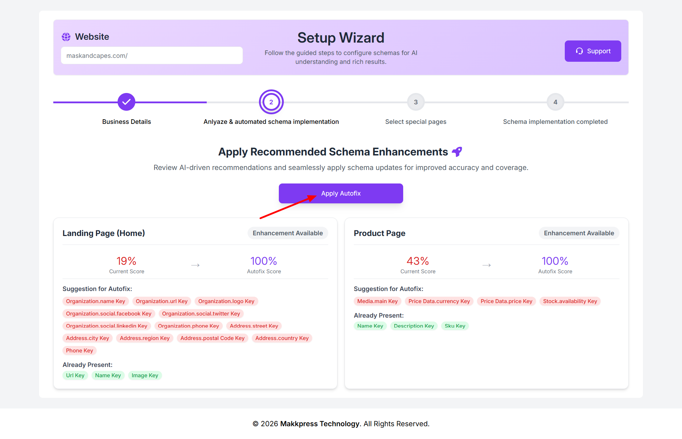The width and height of the screenshot is (682, 439).
Task: Click the globe icon beside Website
Action: (x=66, y=37)
